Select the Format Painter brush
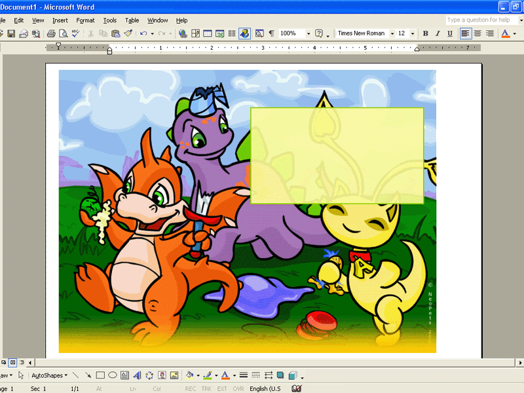 coord(128,33)
